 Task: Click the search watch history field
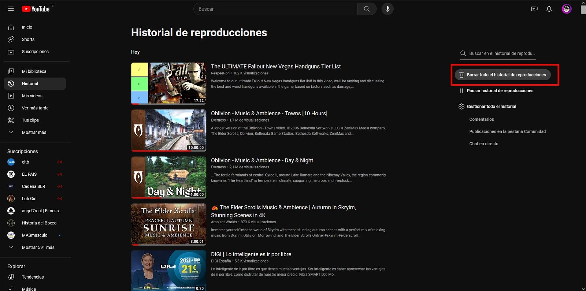coord(498,53)
